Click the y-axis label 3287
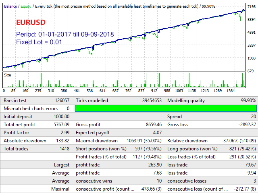Image resolution: width=258 pixels, height=193 pixels. click(252, 45)
